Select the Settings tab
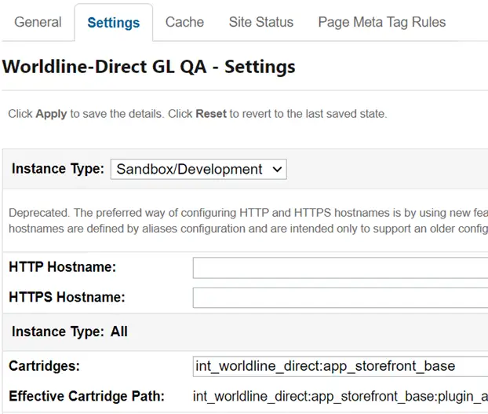The width and height of the screenshot is (488, 414). point(113,22)
